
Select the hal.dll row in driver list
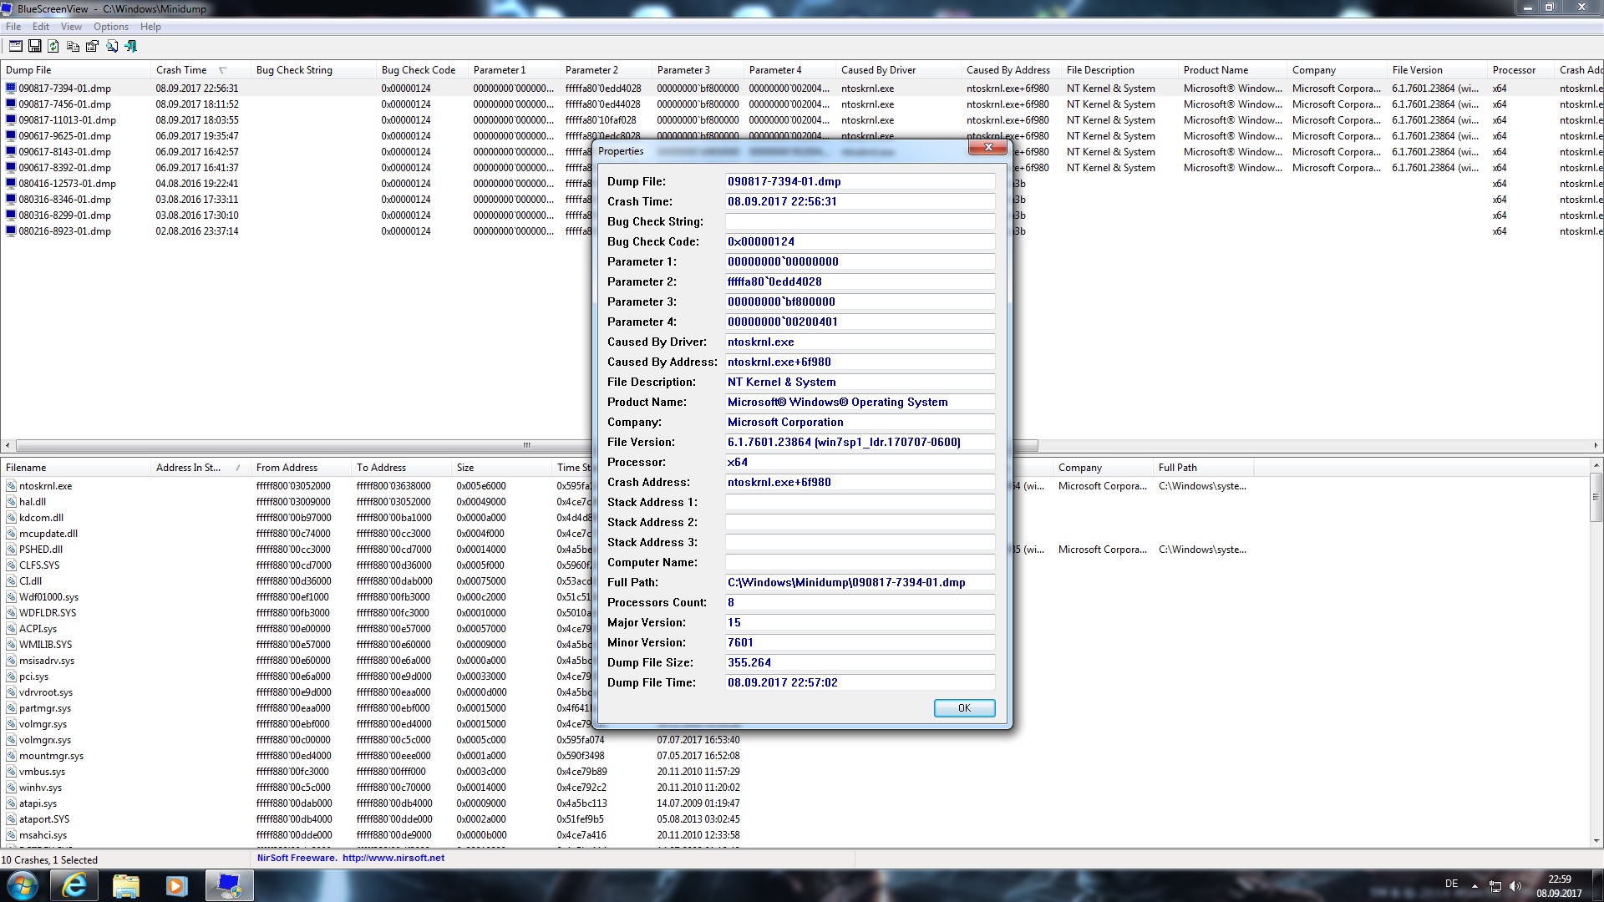33,502
